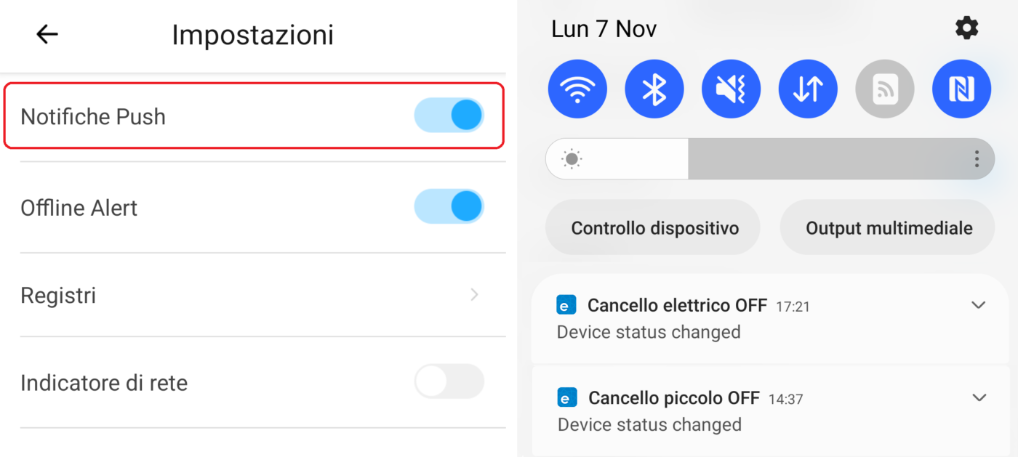The width and height of the screenshot is (1018, 457).
Task: Tap the greyed-out hotspot icon
Action: coord(885,89)
